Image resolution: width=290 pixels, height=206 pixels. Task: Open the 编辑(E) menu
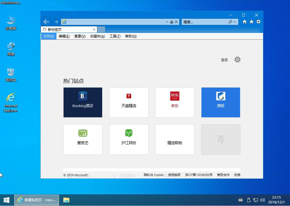click(x=64, y=36)
